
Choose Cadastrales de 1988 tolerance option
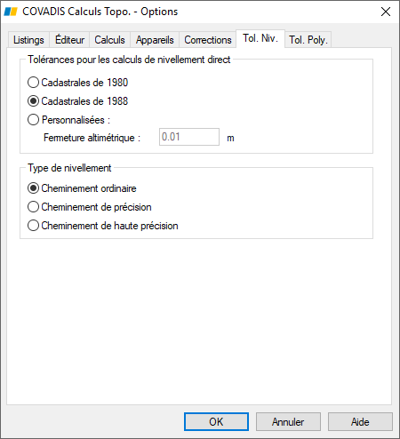point(33,101)
